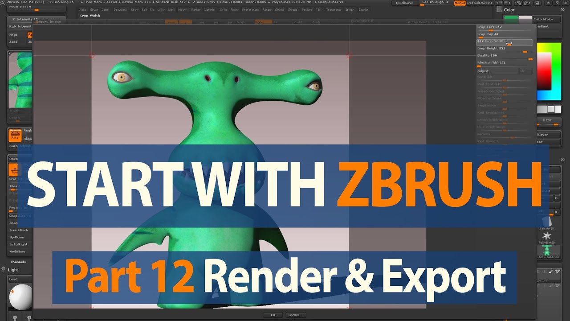Click the Menus toggle button
570x321 pixels.
[460, 3]
